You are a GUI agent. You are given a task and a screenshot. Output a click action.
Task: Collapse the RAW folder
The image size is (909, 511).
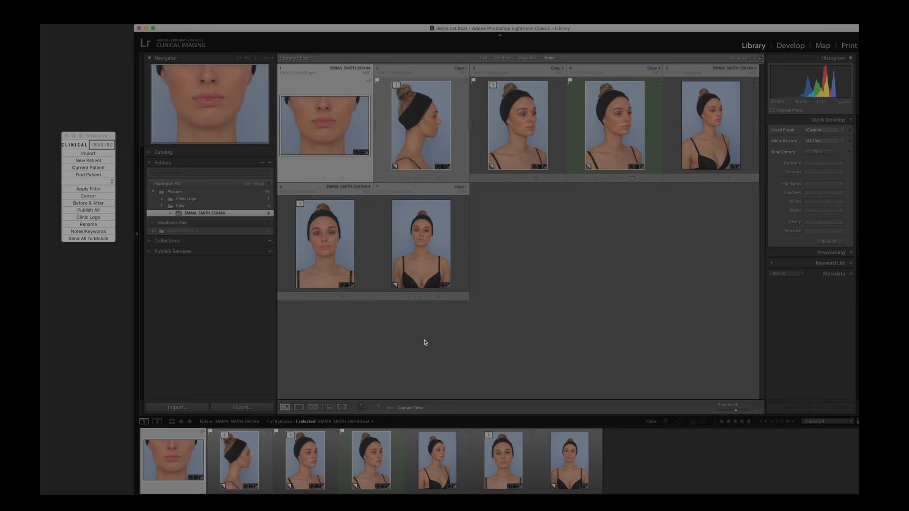(162, 206)
